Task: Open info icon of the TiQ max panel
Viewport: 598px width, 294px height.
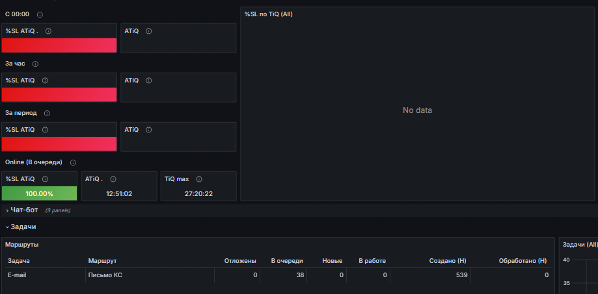Action: [199, 179]
